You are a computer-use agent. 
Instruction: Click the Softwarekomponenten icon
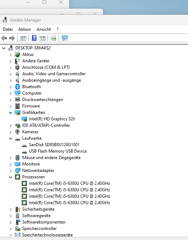tap(18, 222)
